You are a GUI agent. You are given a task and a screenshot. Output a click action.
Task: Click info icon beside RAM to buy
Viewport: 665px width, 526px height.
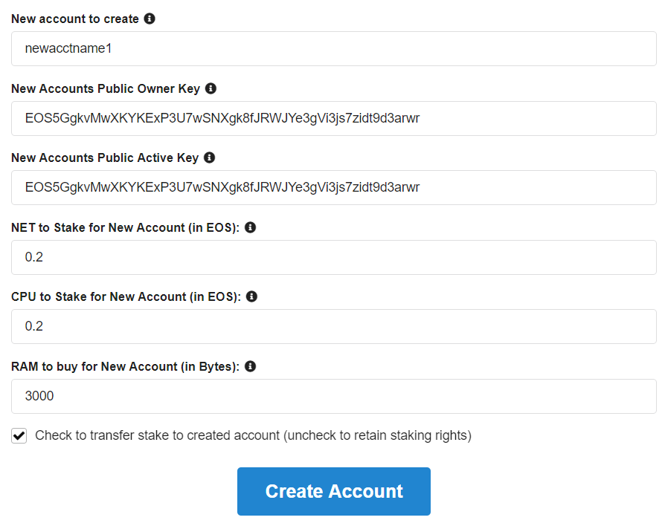(250, 366)
